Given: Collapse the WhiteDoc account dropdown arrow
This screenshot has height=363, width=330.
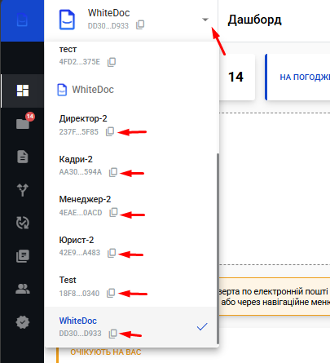Looking at the screenshot, I should [205, 20].
